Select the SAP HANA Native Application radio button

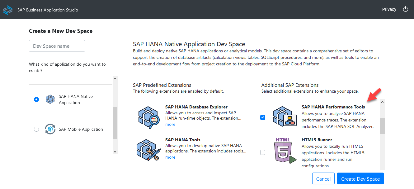(36, 99)
